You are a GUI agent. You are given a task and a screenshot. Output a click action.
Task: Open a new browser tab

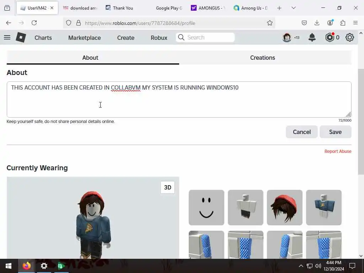pos(279,8)
